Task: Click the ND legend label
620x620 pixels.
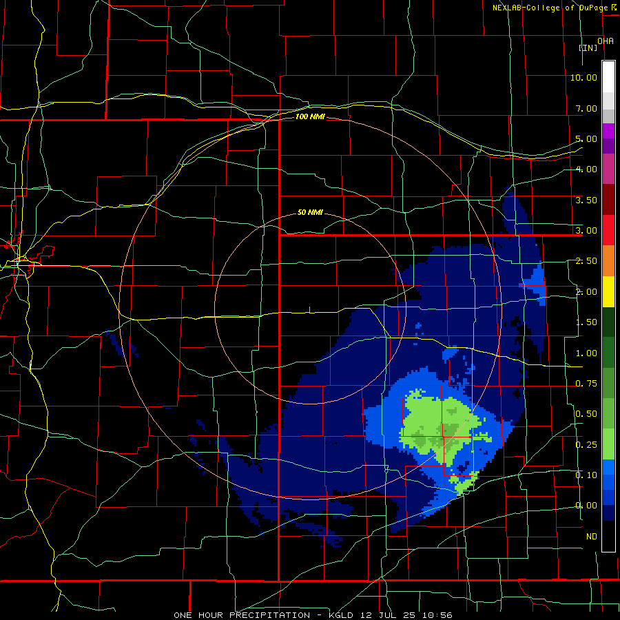Action: click(x=592, y=537)
